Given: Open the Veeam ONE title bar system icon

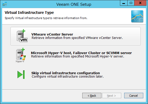Looking at the screenshot, I should click(x=5, y=4).
